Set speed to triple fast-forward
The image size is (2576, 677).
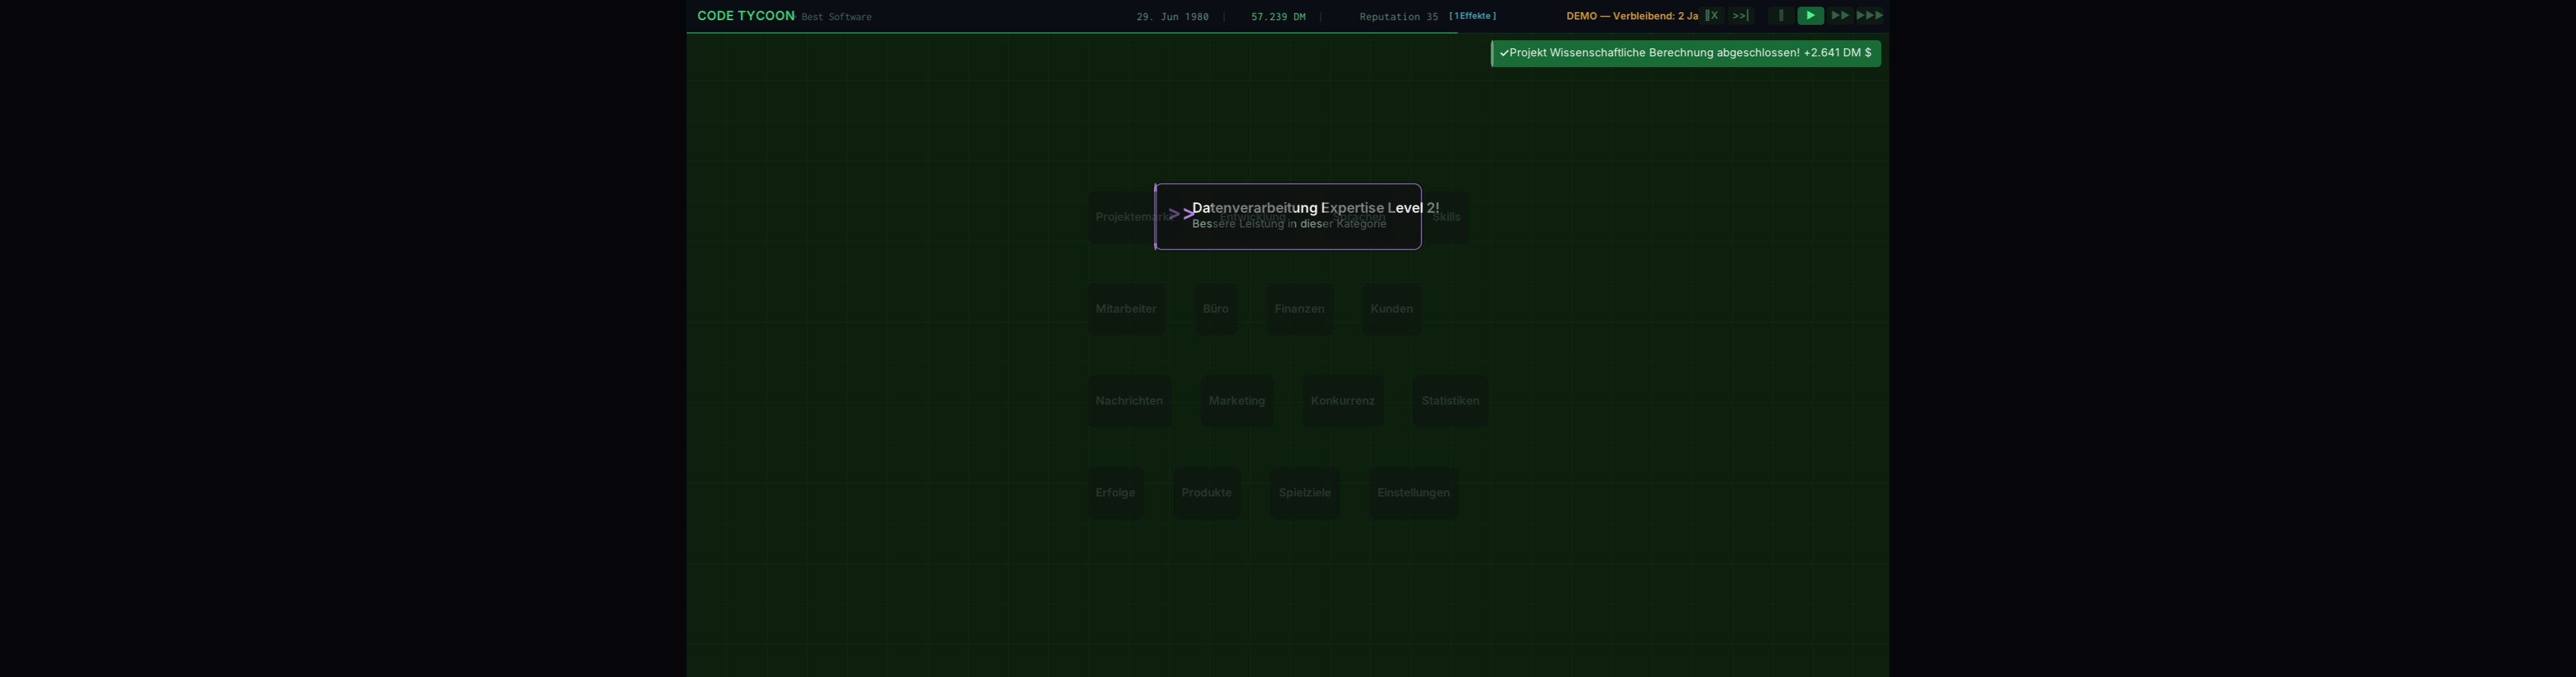[1870, 16]
